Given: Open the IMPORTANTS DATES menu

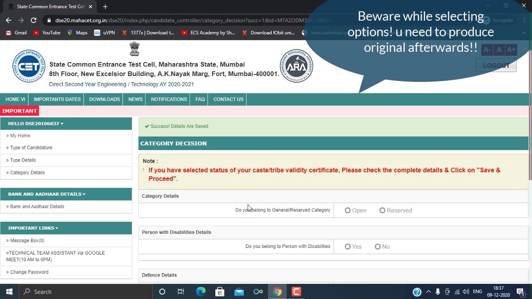Looking at the screenshot, I should [57, 99].
